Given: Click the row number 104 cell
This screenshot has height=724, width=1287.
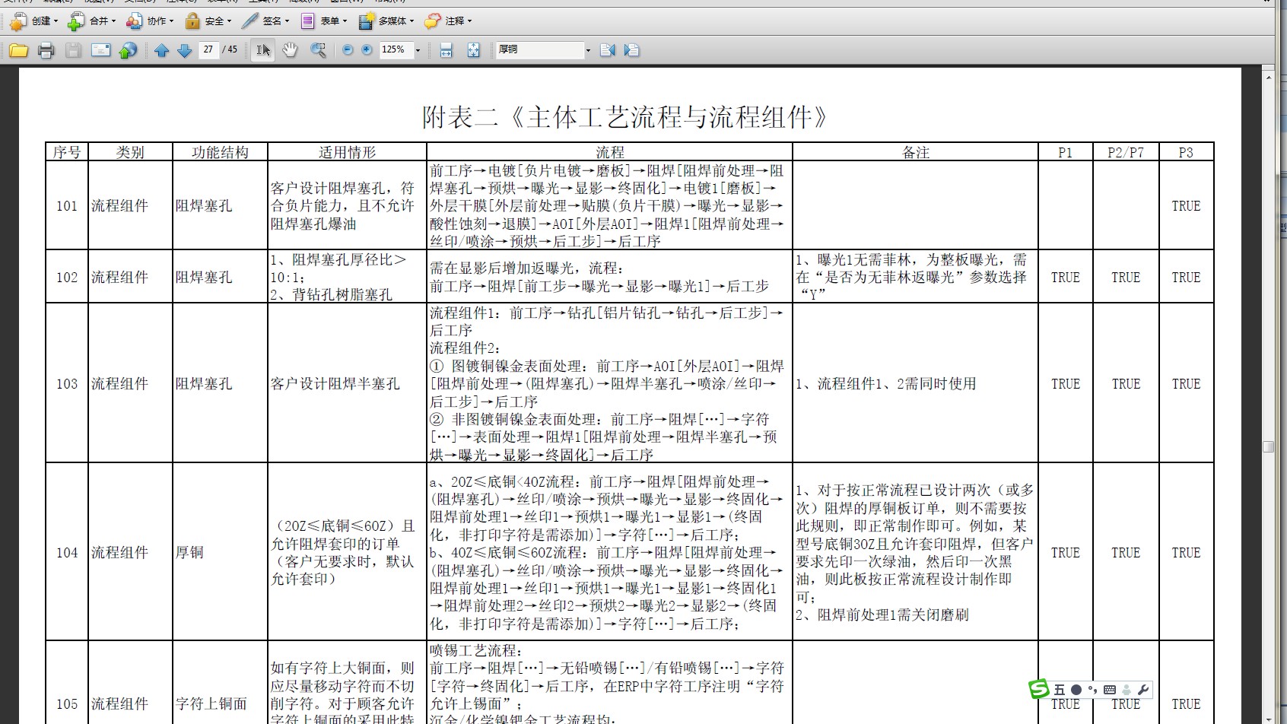Looking at the screenshot, I should click(67, 552).
